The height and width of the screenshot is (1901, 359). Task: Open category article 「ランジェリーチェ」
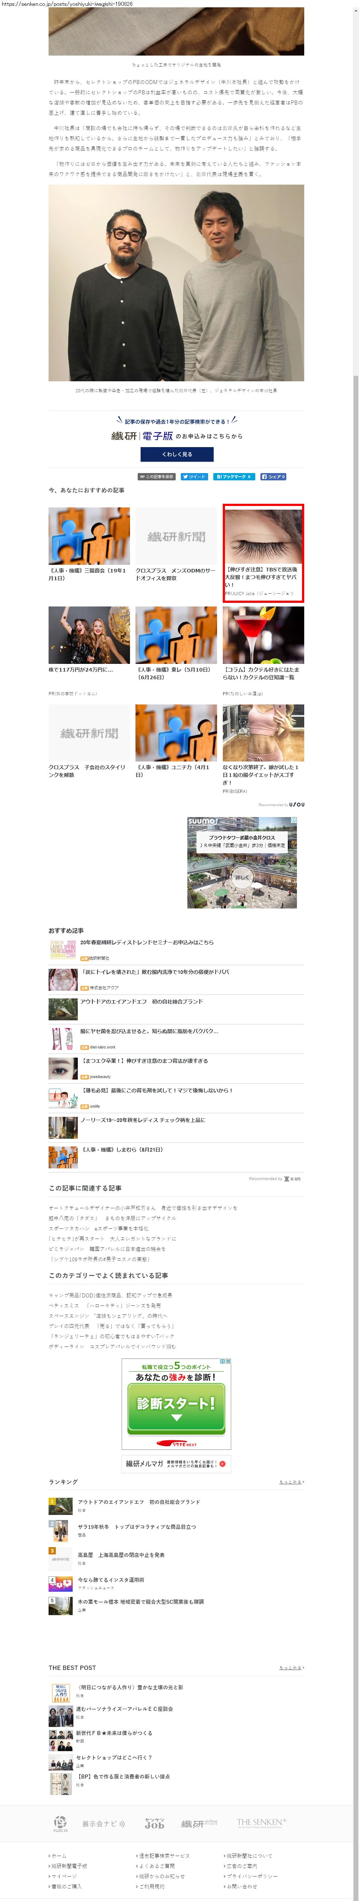[x=111, y=1336]
